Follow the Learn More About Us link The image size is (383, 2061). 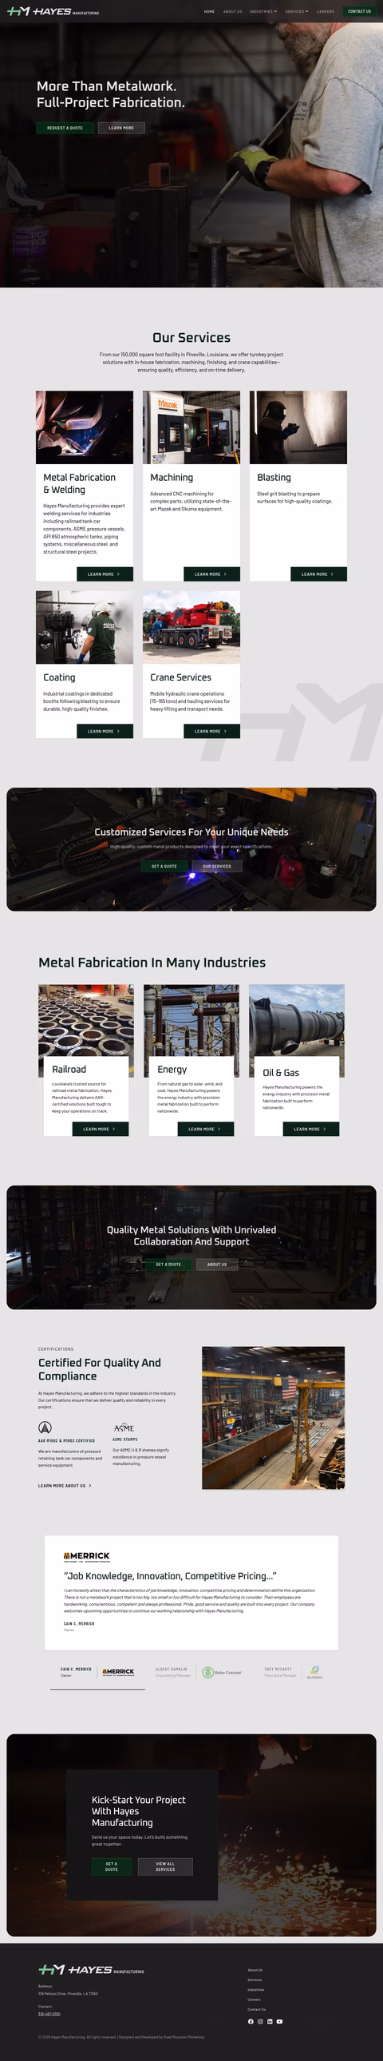coord(65,1486)
